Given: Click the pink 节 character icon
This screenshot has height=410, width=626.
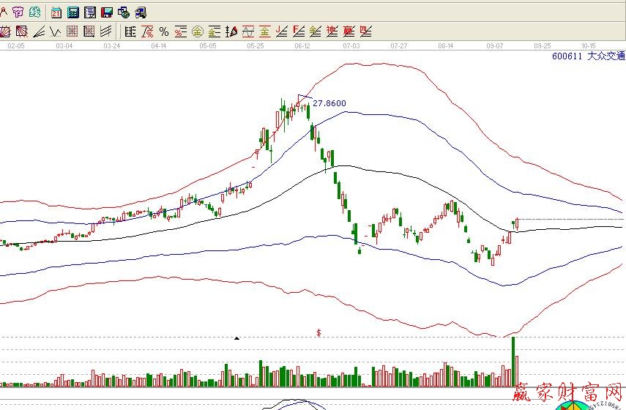Looking at the screenshot, I should click(x=18, y=12).
